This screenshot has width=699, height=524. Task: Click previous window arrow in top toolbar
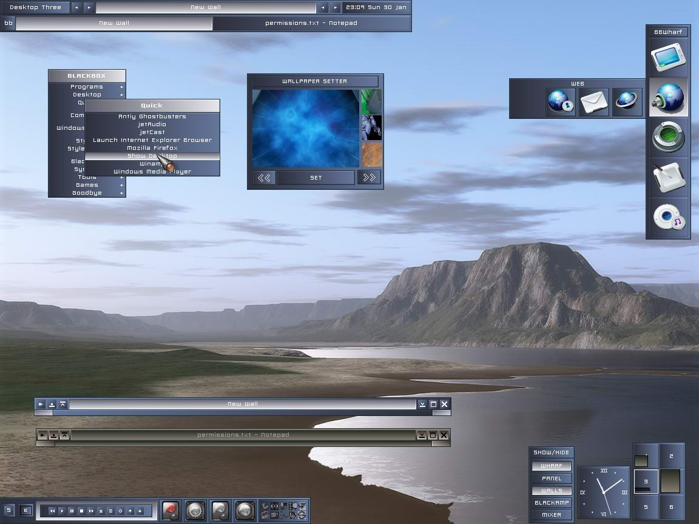coord(323,7)
